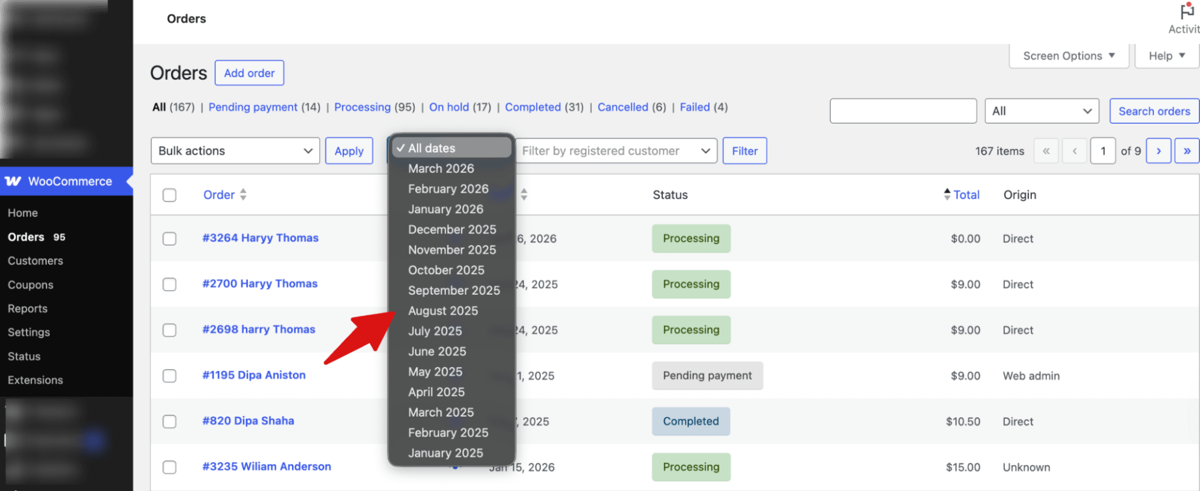This screenshot has height=491, width=1200.
Task: Select September 2025 date option
Action: (454, 291)
